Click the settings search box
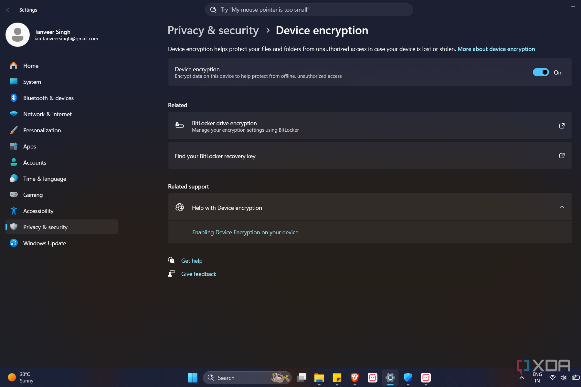 tap(309, 10)
